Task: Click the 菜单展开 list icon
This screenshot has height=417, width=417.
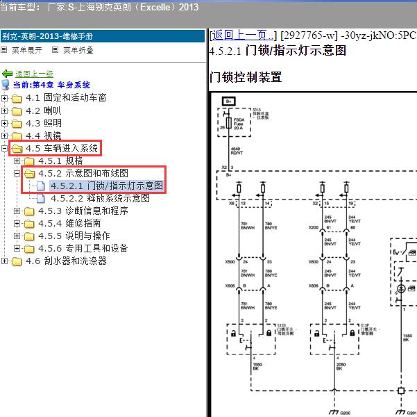Action: point(3,49)
